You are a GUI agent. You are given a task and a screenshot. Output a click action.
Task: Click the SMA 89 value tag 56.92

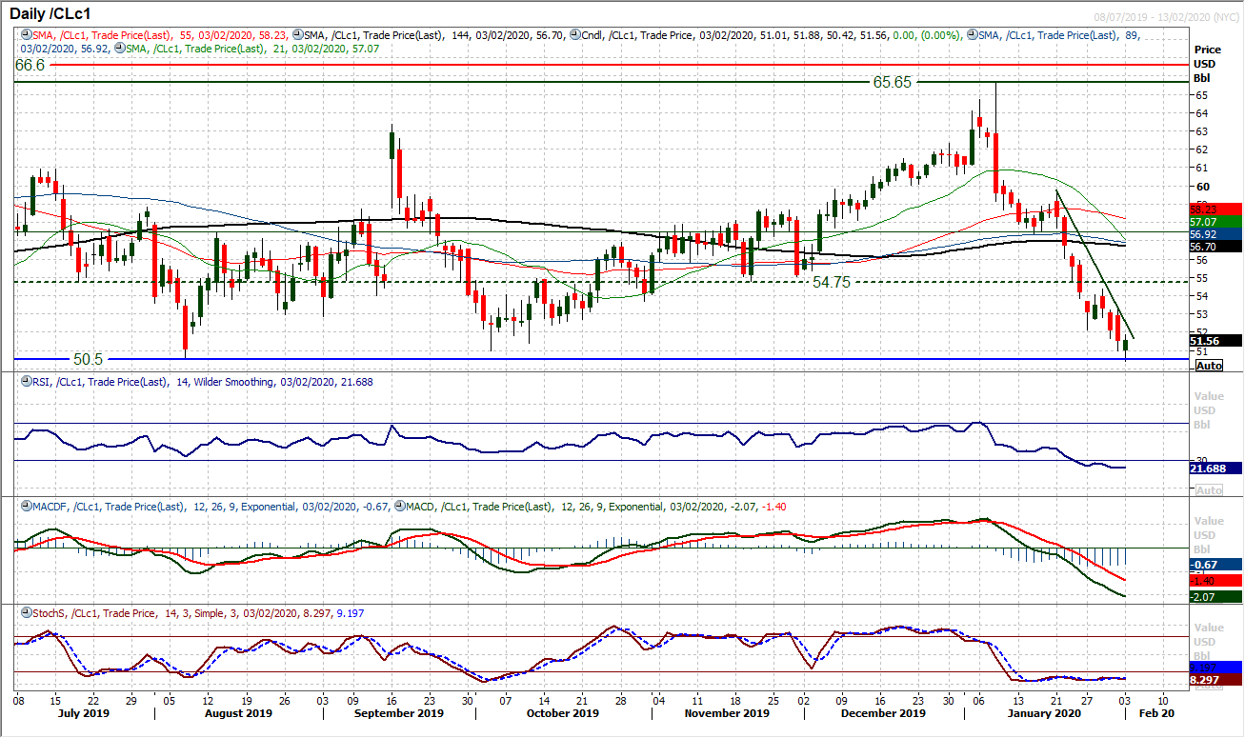pos(1215,233)
